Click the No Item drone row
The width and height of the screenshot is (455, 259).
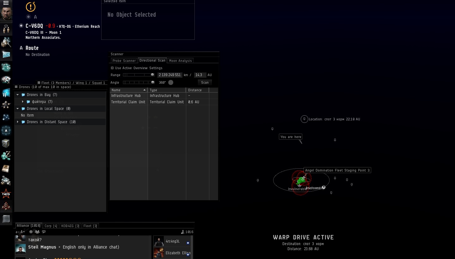coord(60,115)
